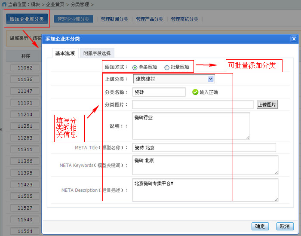Open the 上级分类 dropdown arrow
301x236 pixels.
[211, 79]
